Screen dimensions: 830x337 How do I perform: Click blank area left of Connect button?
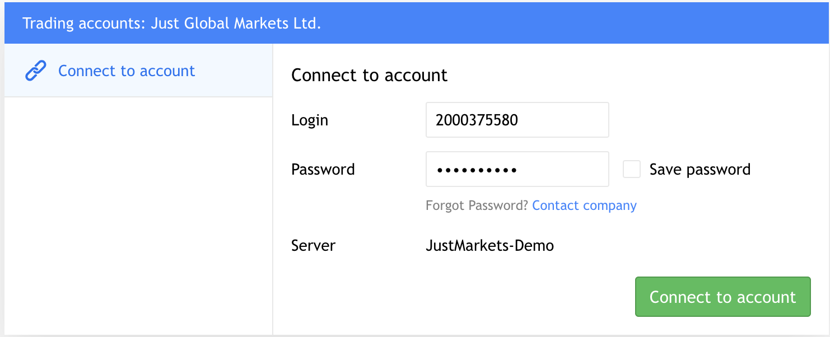pos(454,297)
